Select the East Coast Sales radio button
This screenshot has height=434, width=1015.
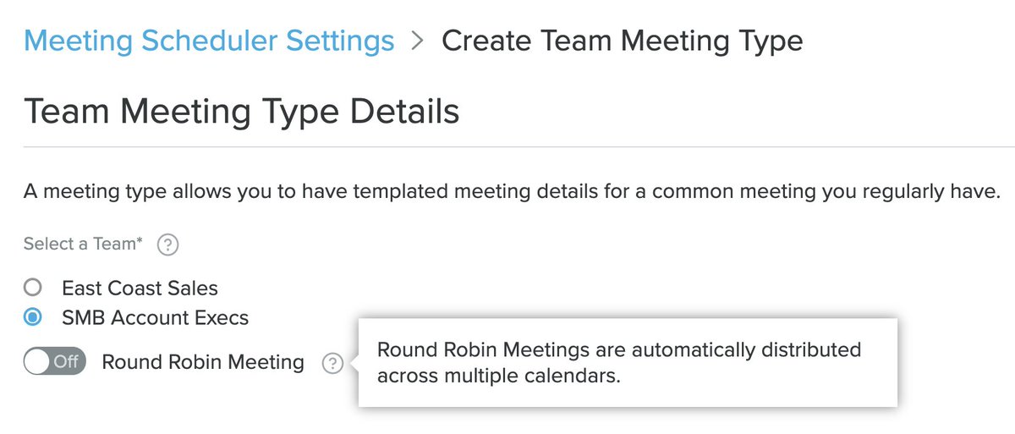[x=33, y=288]
